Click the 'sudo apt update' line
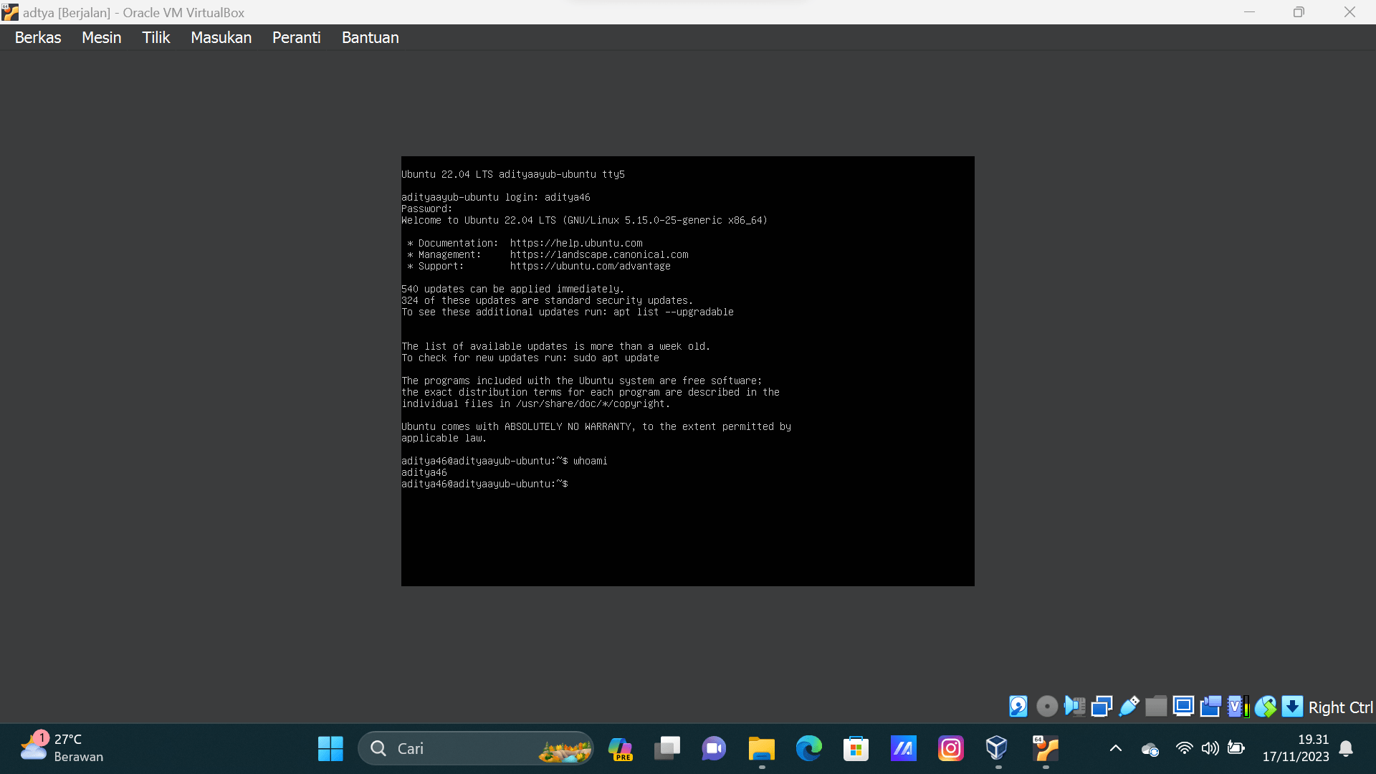 pyautogui.click(x=530, y=358)
